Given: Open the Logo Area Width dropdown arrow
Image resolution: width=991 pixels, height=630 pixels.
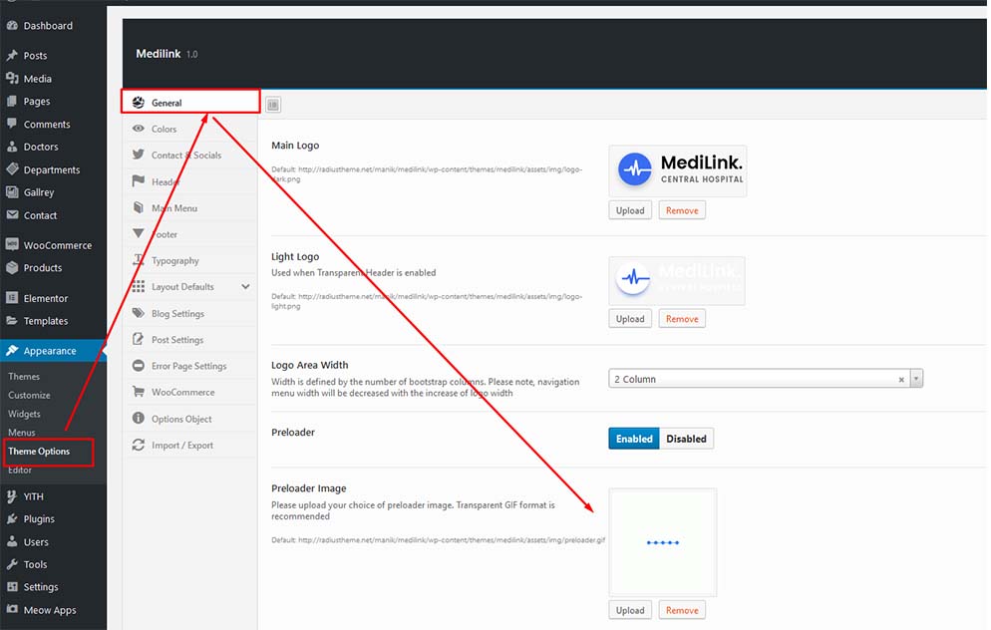Looking at the screenshot, I should click(x=916, y=379).
